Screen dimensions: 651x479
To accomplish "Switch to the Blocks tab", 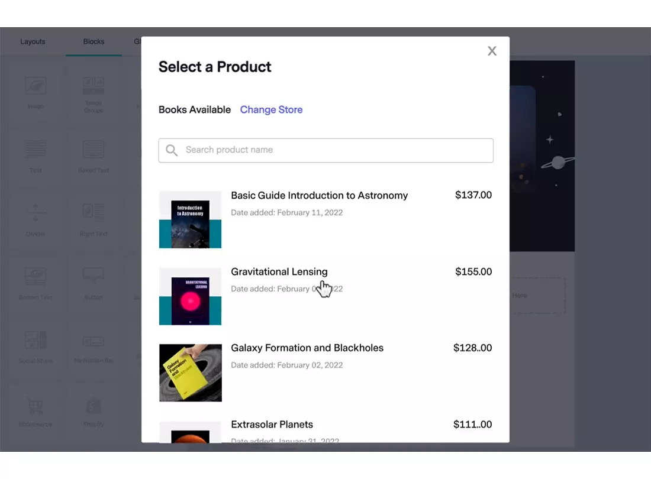I will click(94, 41).
